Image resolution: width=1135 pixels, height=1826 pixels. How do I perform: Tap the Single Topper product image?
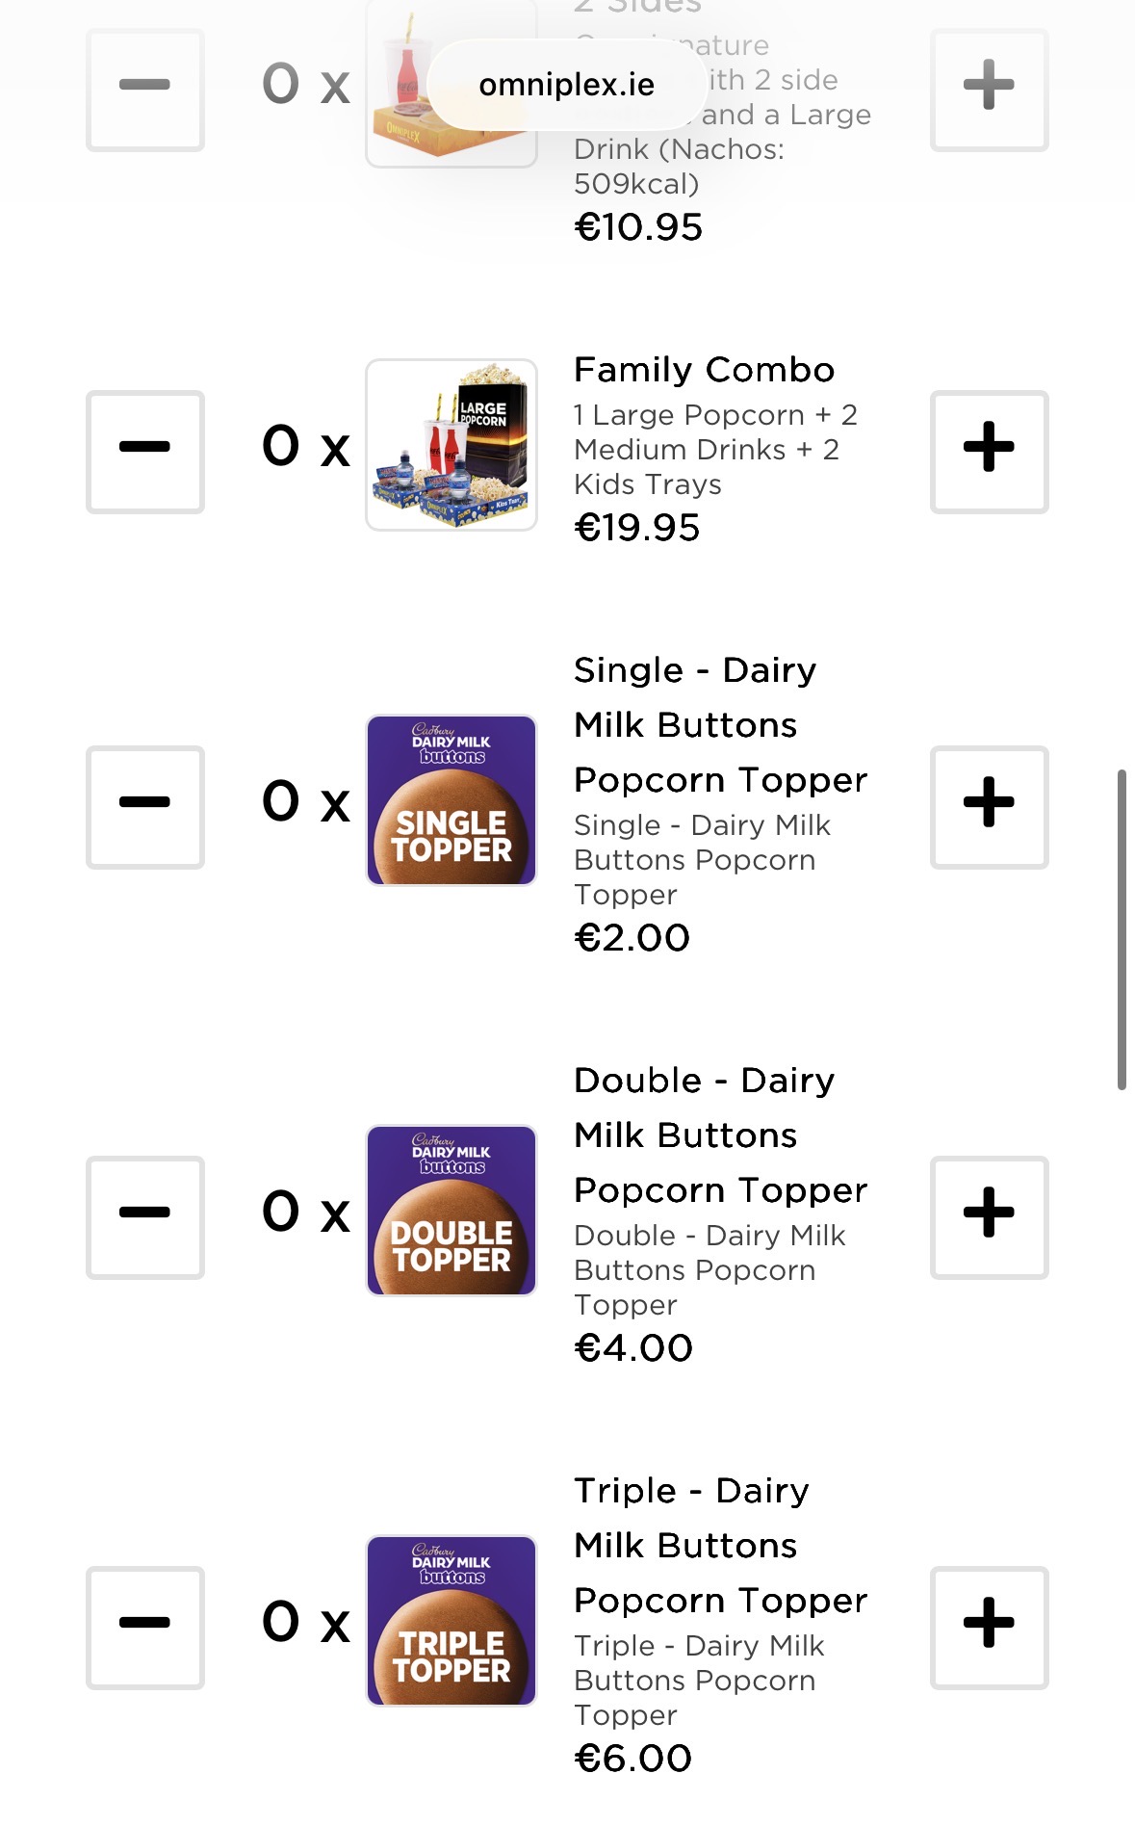point(451,800)
